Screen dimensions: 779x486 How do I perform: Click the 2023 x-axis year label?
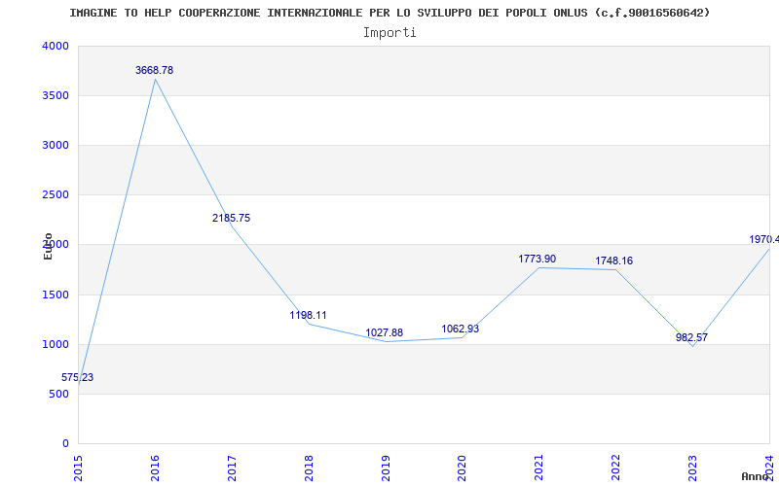click(x=692, y=469)
